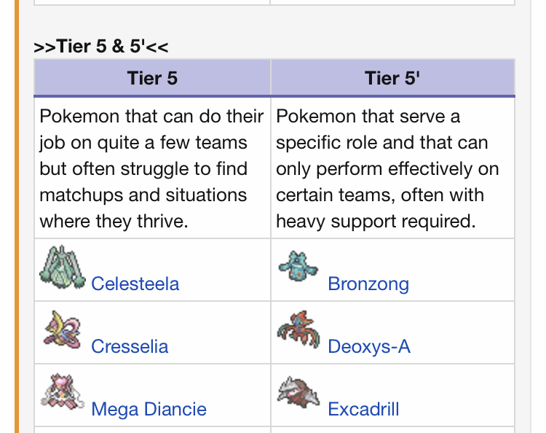Viewport: 546px width, 433px height.
Task: Open the Bronzong link
Action: click(368, 284)
